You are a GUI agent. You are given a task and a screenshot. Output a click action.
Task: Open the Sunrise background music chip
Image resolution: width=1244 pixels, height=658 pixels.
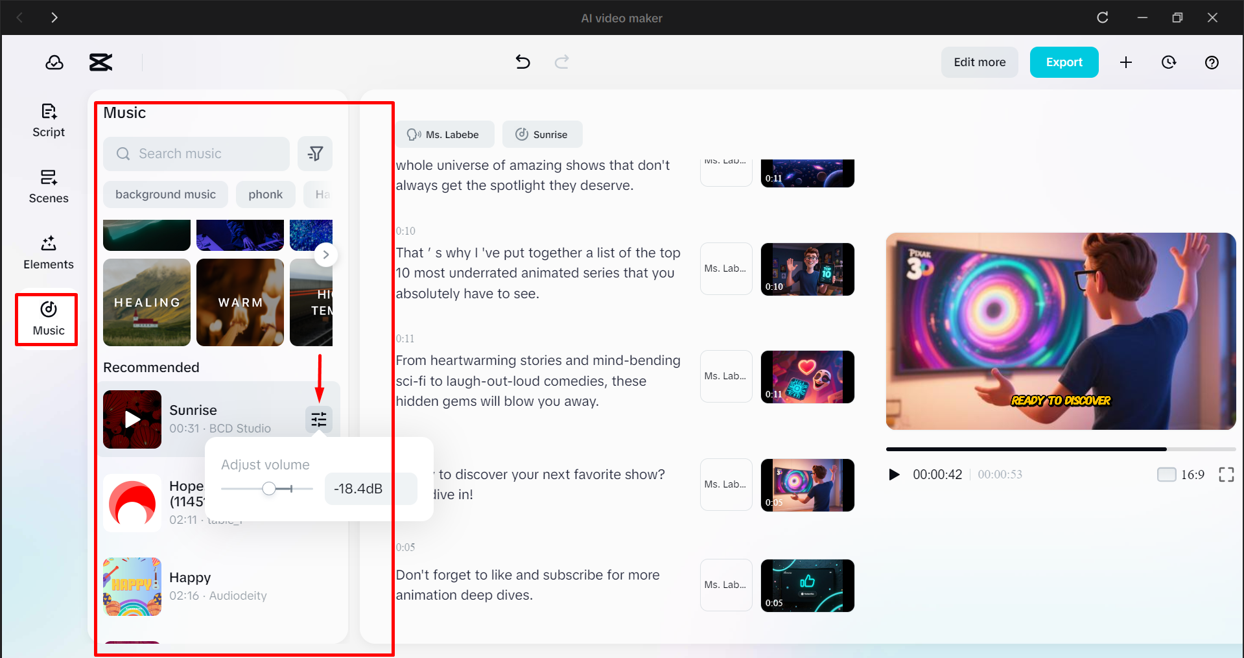click(x=542, y=134)
